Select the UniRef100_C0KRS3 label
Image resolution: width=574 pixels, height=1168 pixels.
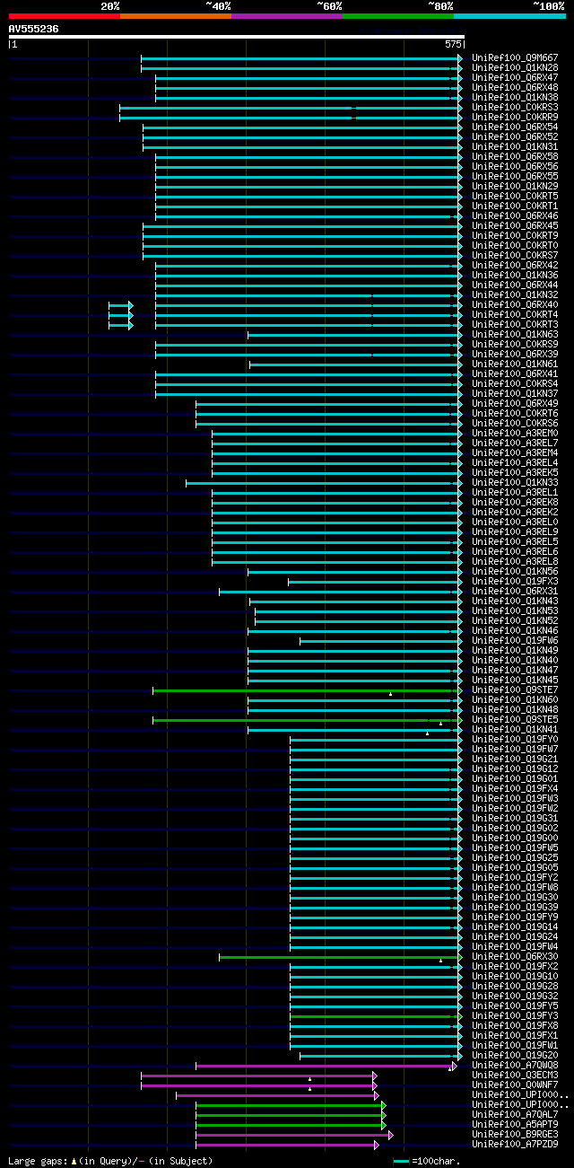[x=515, y=108]
